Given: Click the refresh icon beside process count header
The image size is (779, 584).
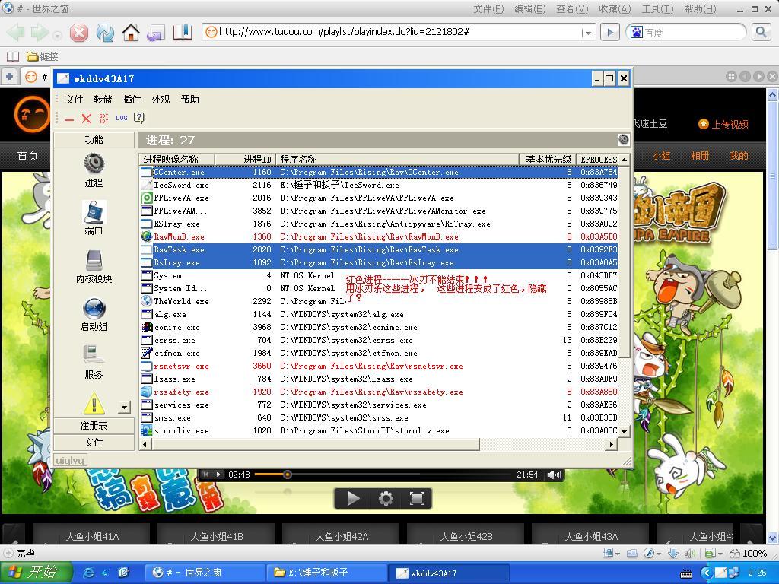Looking at the screenshot, I should coord(624,140).
